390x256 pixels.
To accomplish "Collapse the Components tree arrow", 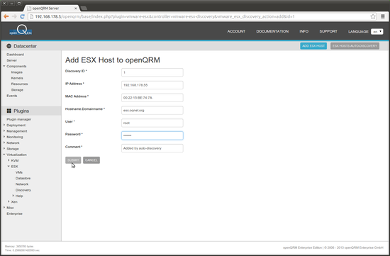I will (x=4, y=66).
